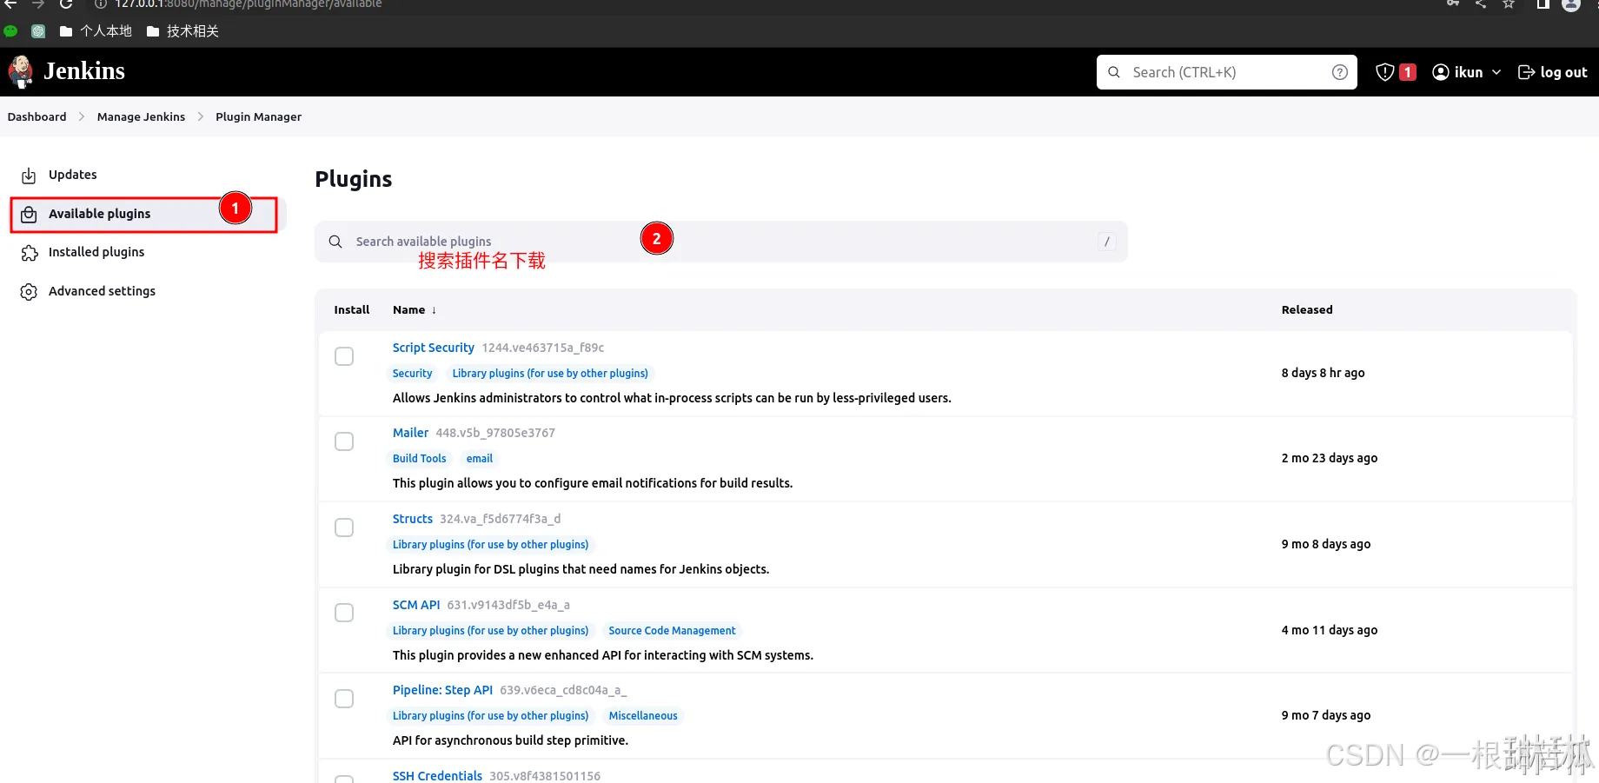The height and width of the screenshot is (783, 1599).
Task: Click the browser reload button
Action: [x=65, y=4]
